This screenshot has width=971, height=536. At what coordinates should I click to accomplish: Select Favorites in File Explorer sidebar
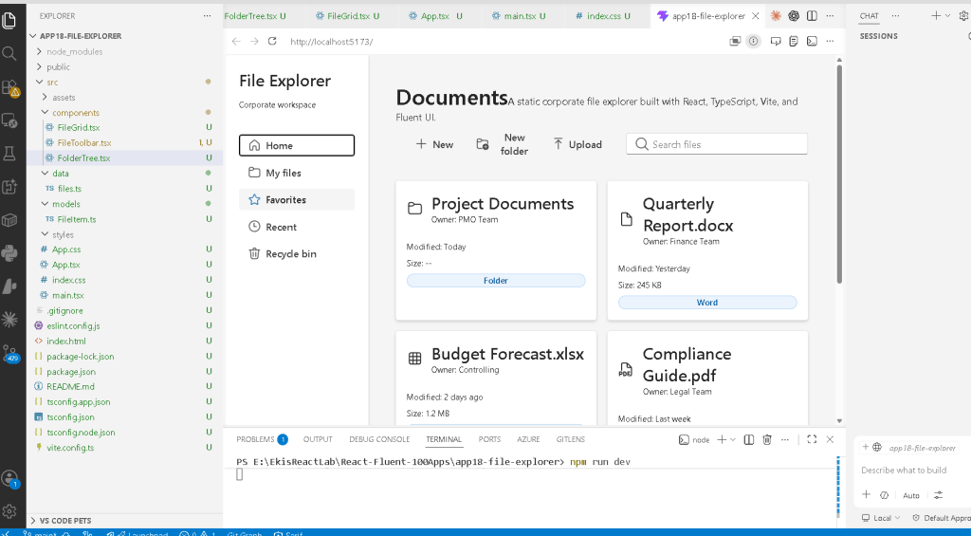297,199
